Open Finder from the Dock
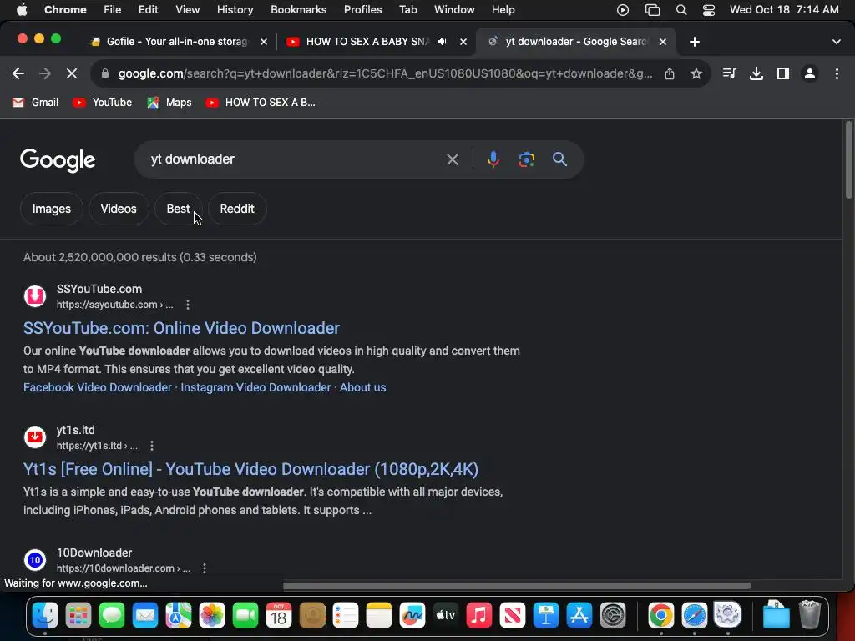Viewport: 855px width, 641px height. pyautogui.click(x=45, y=615)
